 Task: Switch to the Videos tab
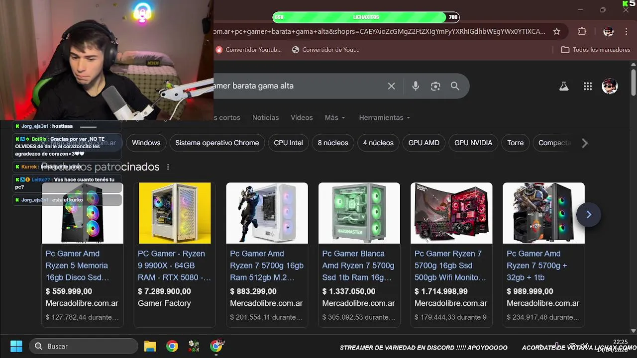[302, 118]
